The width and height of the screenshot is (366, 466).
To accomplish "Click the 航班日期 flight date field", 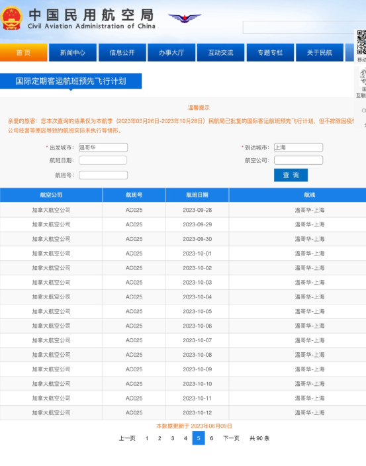I will point(103,160).
